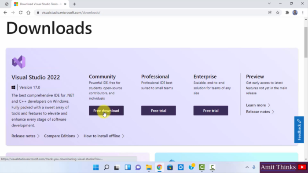Go back using browser back arrow
308x173 pixels.
[x=5, y=13]
